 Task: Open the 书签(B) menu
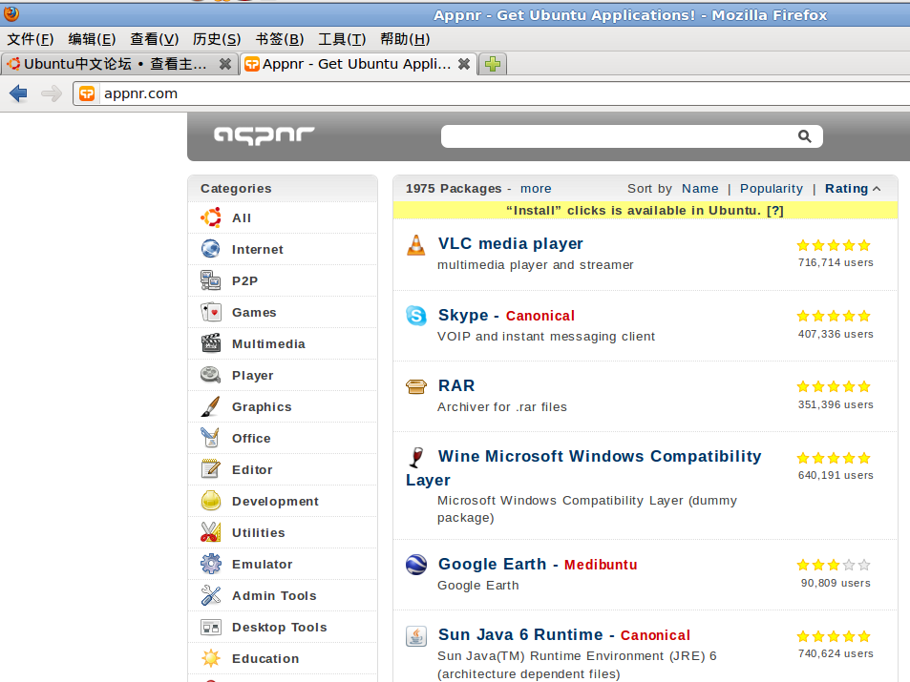pyautogui.click(x=280, y=39)
